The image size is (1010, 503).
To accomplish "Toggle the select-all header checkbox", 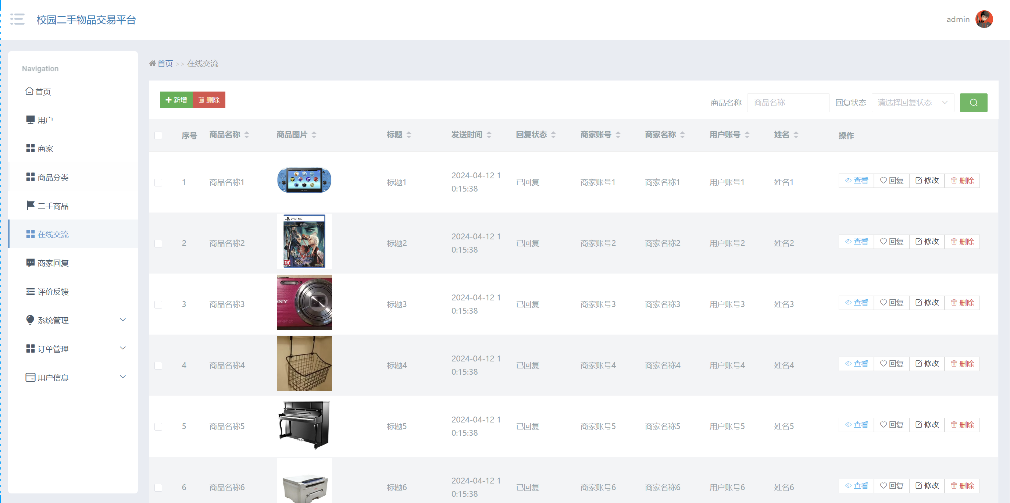I will click(x=158, y=136).
